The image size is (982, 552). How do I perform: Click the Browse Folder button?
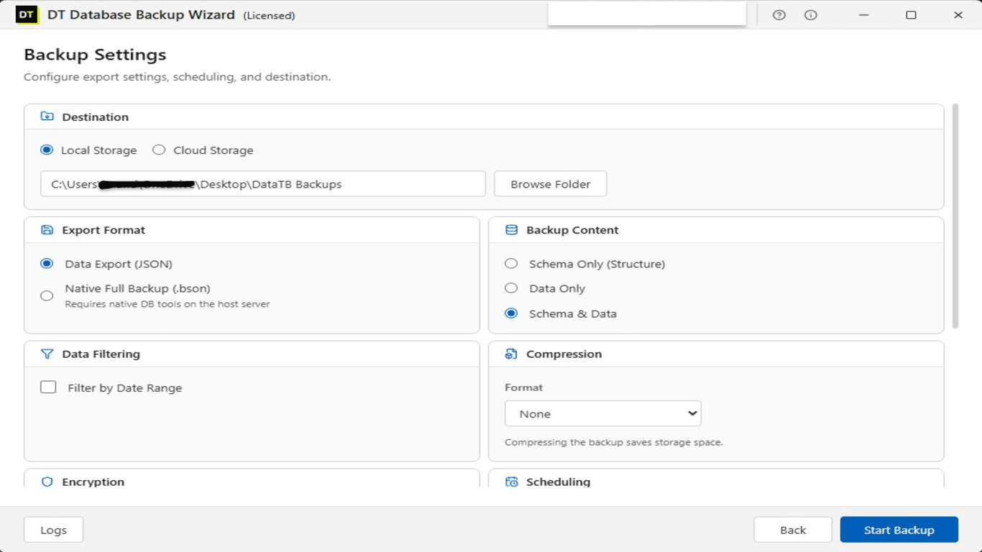550,184
